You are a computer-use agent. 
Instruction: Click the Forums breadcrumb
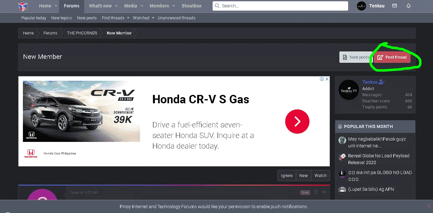point(50,33)
